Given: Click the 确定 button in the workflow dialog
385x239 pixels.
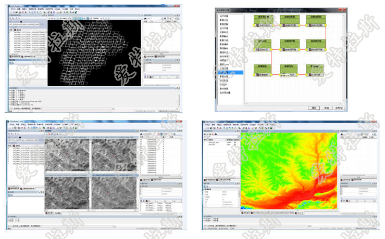Looking at the screenshot, I should tap(314, 108).
